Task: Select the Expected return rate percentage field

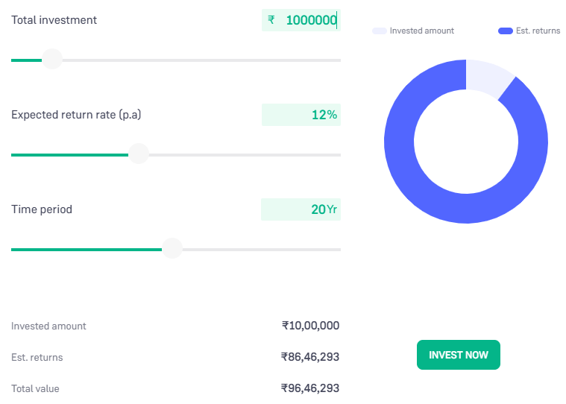Action: click(x=301, y=115)
